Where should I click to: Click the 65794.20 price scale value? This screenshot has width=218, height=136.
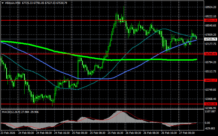click(211, 62)
